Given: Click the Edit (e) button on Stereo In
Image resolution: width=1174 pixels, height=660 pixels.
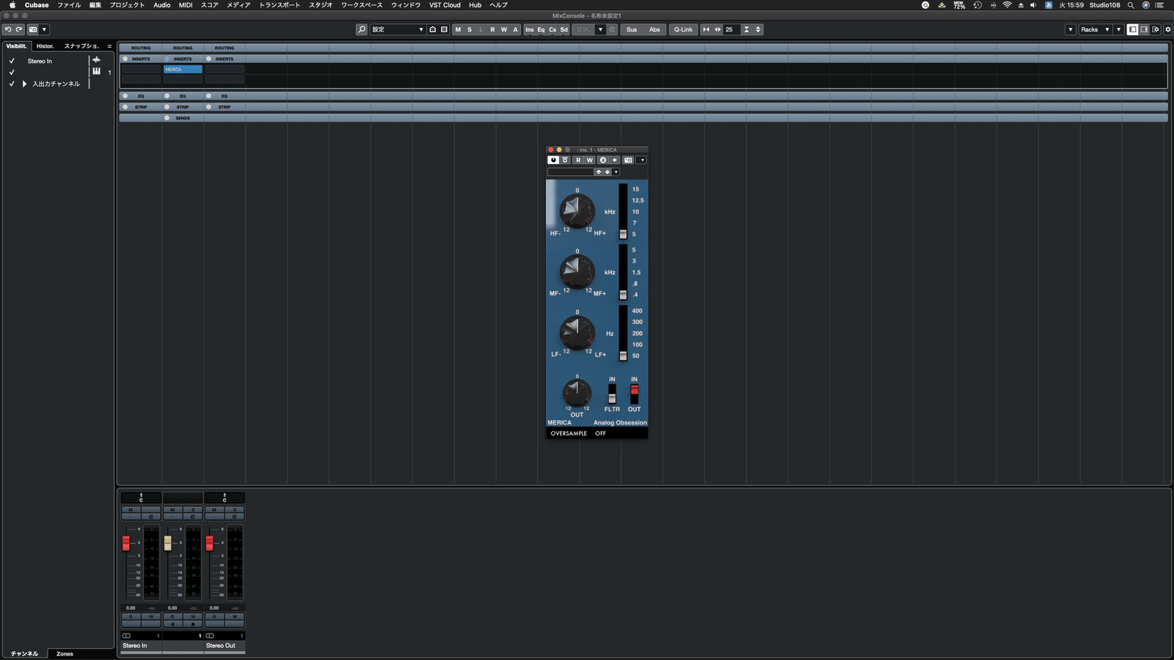Looking at the screenshot, I should [151, 516].
